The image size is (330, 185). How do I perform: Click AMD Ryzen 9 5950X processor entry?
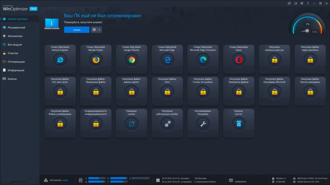(313, 178)
